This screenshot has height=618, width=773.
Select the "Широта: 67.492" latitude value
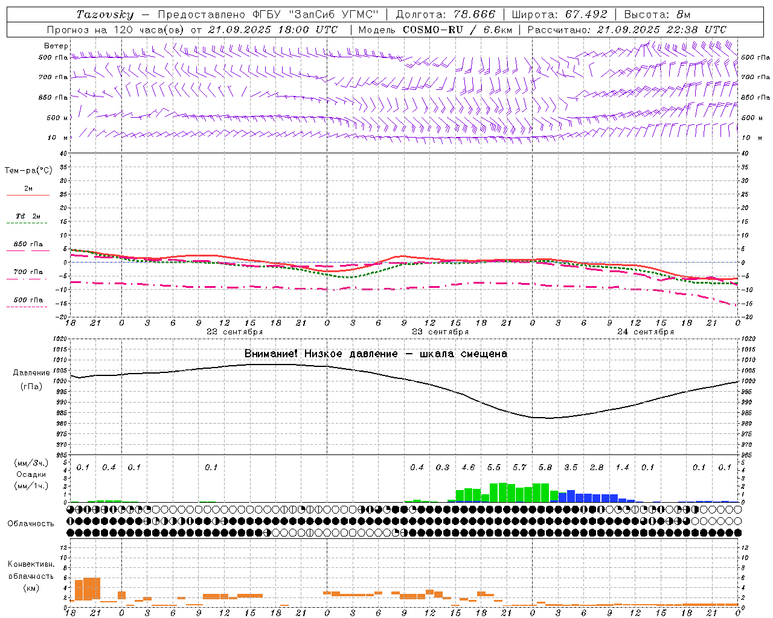pyautogui.click(x=559, y=14)
